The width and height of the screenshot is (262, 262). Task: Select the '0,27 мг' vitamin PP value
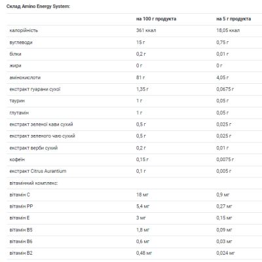(224, 206)
